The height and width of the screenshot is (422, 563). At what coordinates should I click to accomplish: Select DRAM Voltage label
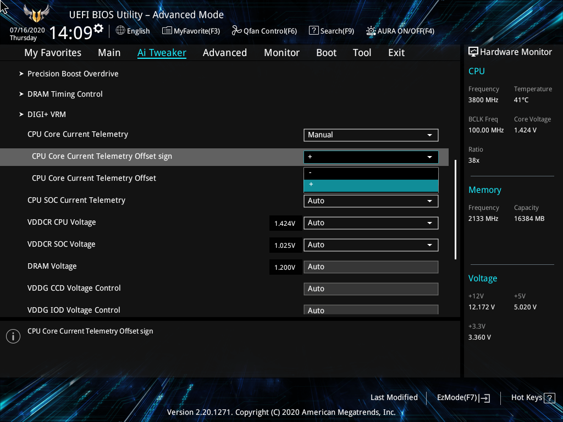tap(52, 266)
